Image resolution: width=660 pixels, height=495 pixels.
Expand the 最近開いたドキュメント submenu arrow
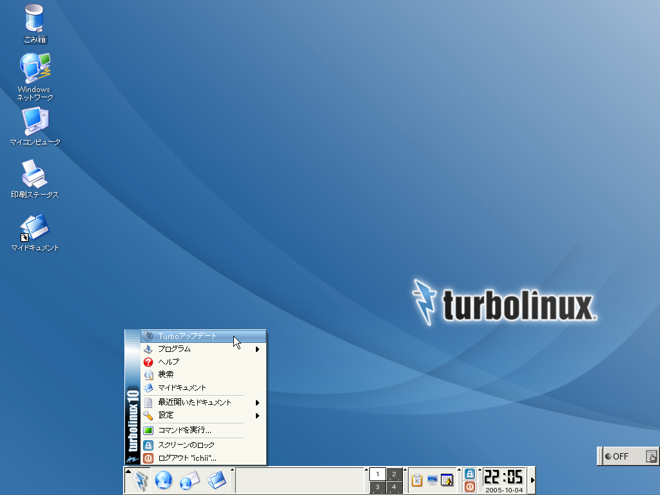257,403
